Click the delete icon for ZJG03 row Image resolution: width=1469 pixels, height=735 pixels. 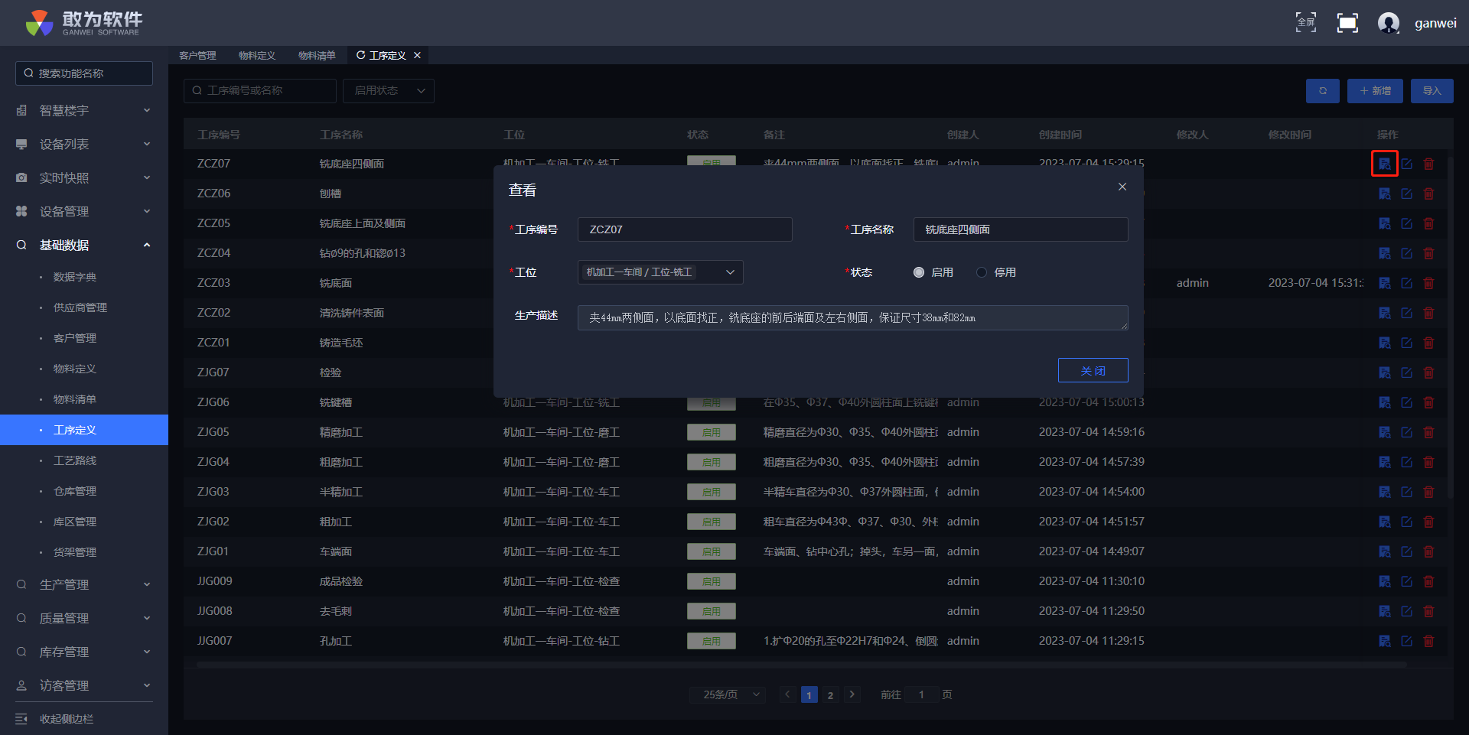1428,492
